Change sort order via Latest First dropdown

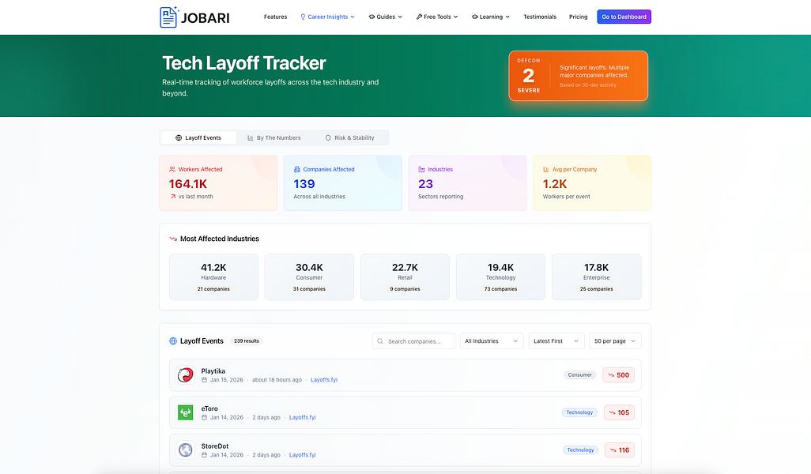tap(556, 340)
